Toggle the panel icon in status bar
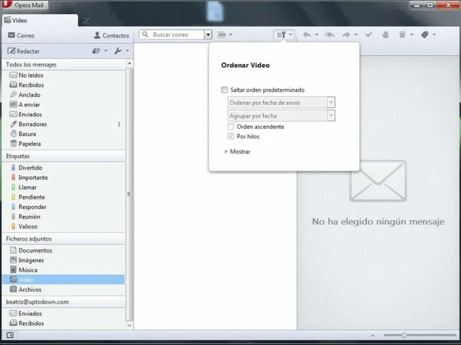Screen dimensions: 461x345 (x=10, y=335)
